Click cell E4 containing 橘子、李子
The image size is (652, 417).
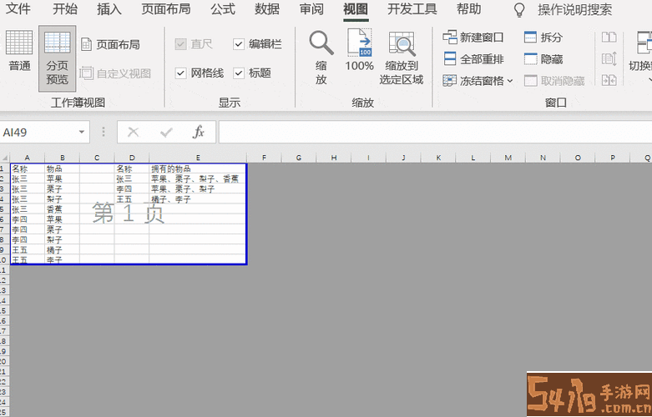pyautogui.click(x=198, y=199)
